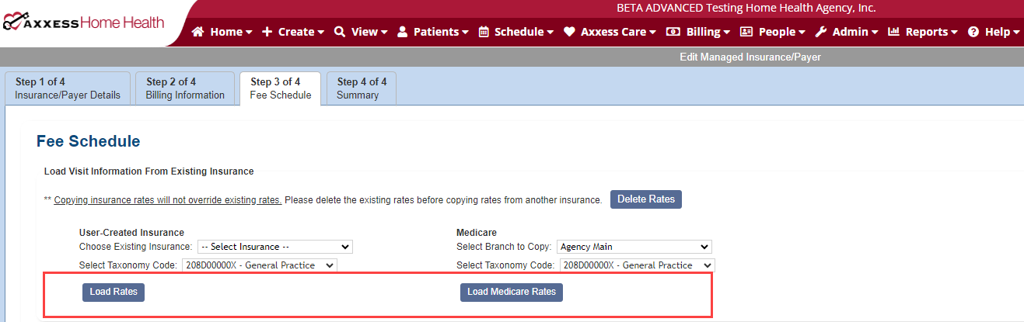Image resolution: width=1024 pixels, height=322 pixels.
Task: Open the Billing menu money icon
Action: (x=673, y=32)
